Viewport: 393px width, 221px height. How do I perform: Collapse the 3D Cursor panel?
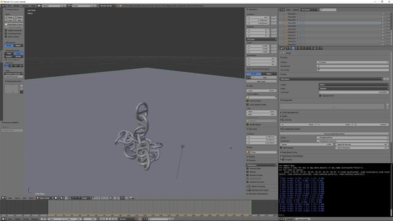252,129
